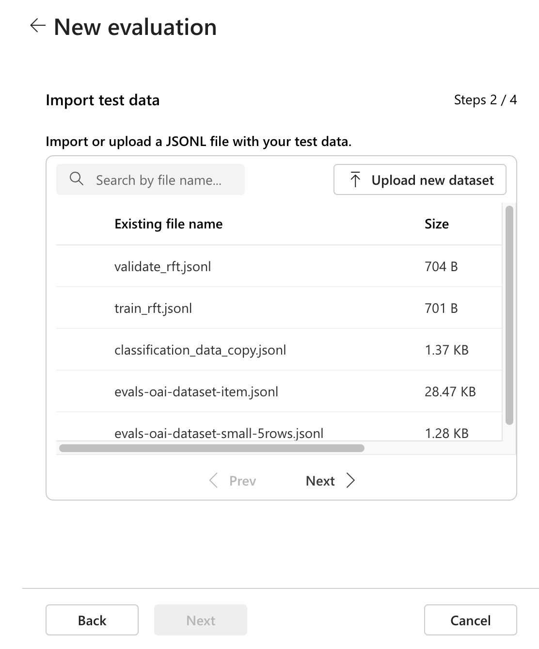The height and width of the screenshot is (649, 539).
Task: Choose evals-oai-dataset-small-5rows.jsonl file
Action: coord(219,433)
